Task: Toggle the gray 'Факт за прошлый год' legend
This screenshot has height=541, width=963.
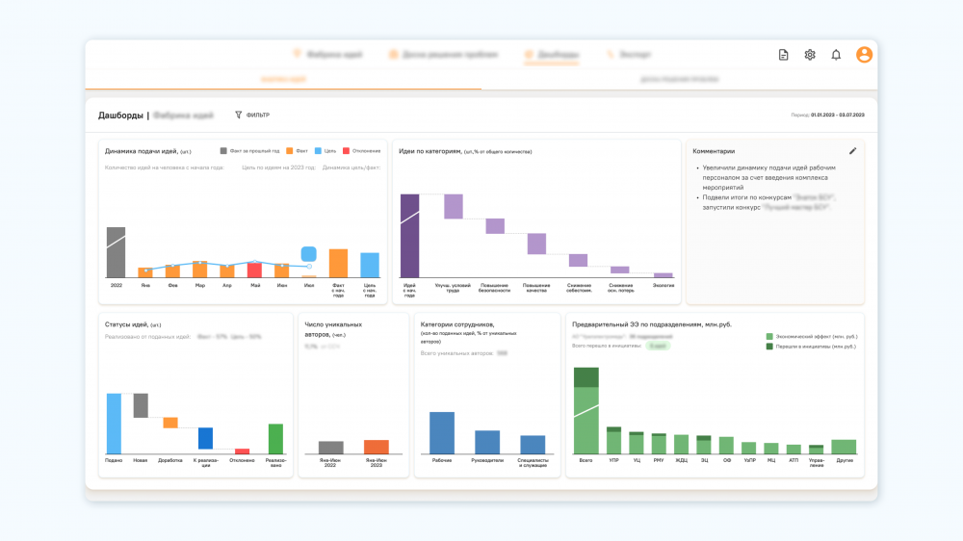Action: (x=223, y=151)
